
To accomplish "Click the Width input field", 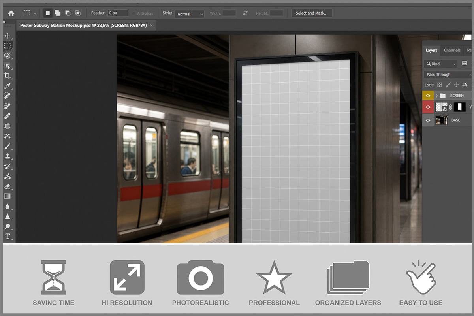I will click(229, 13).
